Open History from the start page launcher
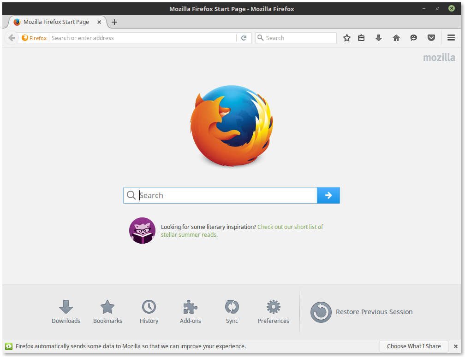This screenshot has width=465, height=357. tap(149, 312)
